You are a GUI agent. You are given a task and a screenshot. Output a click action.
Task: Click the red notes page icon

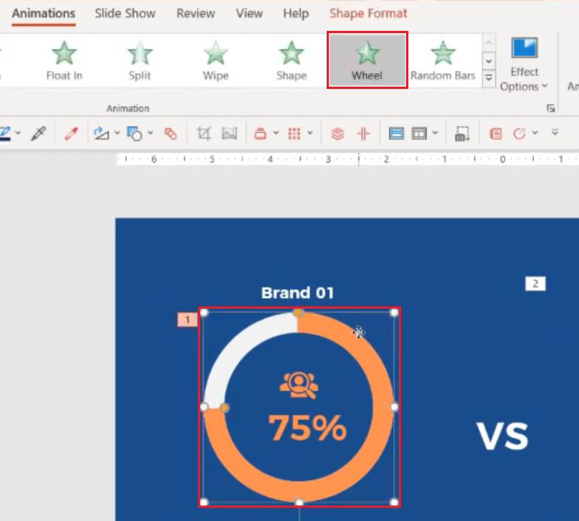point(496,134)
